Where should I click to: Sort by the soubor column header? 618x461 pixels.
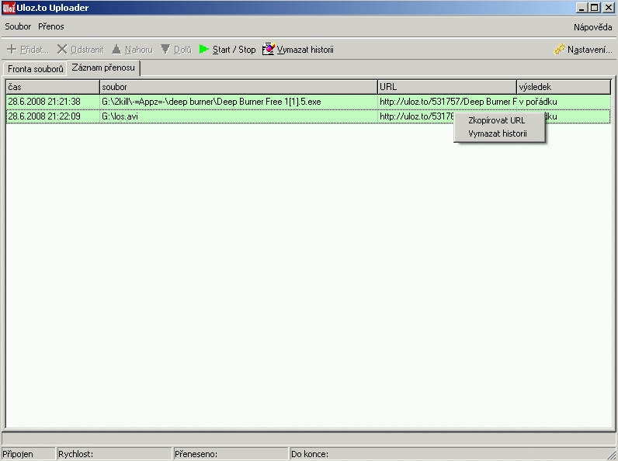tap(238, 87)
